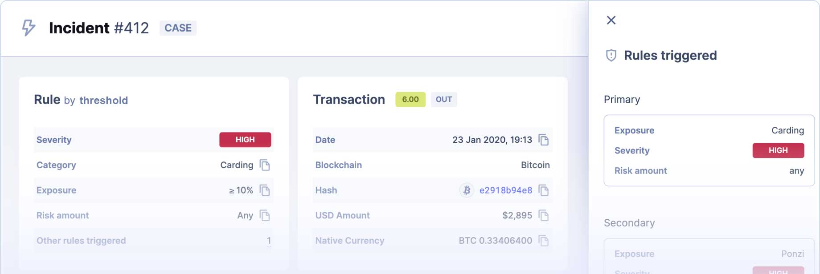Screen dimensions: 820x274
Task: Click the lightning bolt incident icon
Action: (x=29, y=28)
